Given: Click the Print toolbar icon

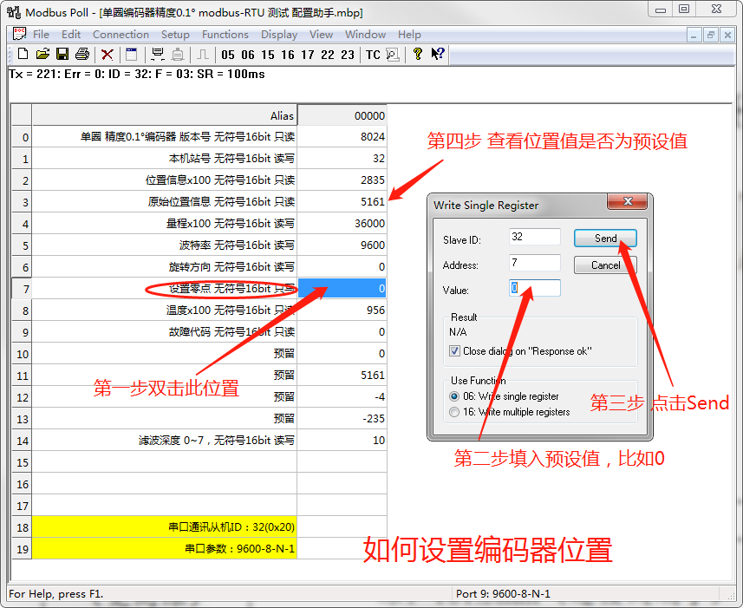Looking at the screenshot, I should tap(82, 54).
